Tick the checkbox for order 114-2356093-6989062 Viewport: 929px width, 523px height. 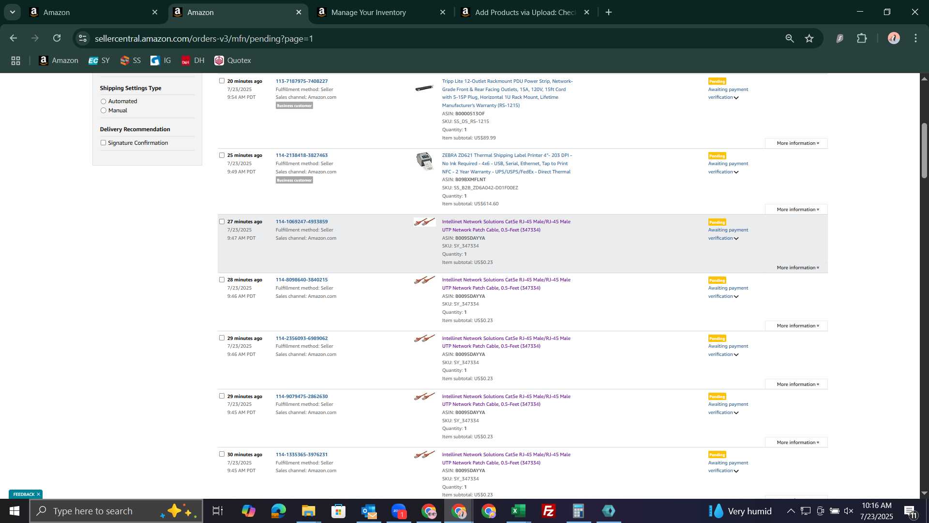point(222,338)
